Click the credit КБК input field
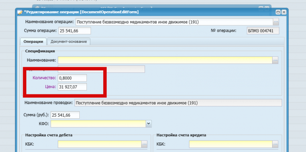The image size is (306, 152). (x=231, y=144)
